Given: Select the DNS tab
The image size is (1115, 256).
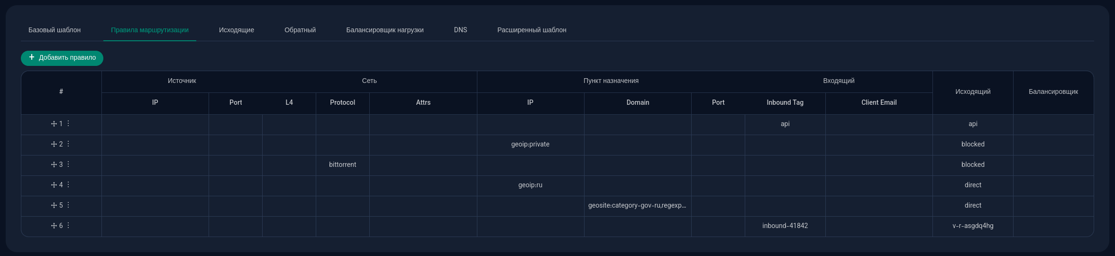Looking at the screenshot, I should [460, 30].
